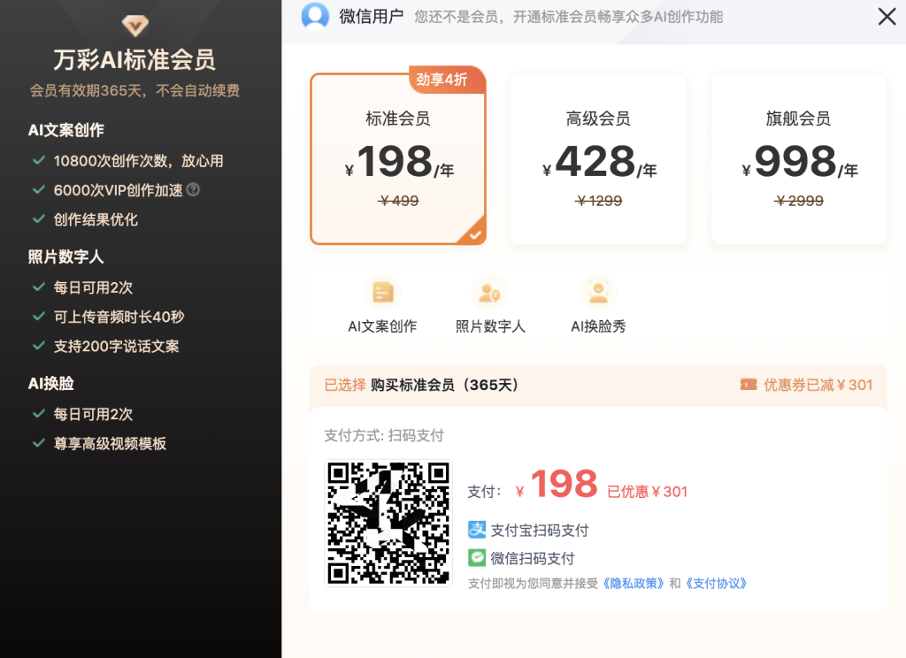Click the 尊享高级视频模板 item
906x658 pixels.
click(x=110, y=444)
